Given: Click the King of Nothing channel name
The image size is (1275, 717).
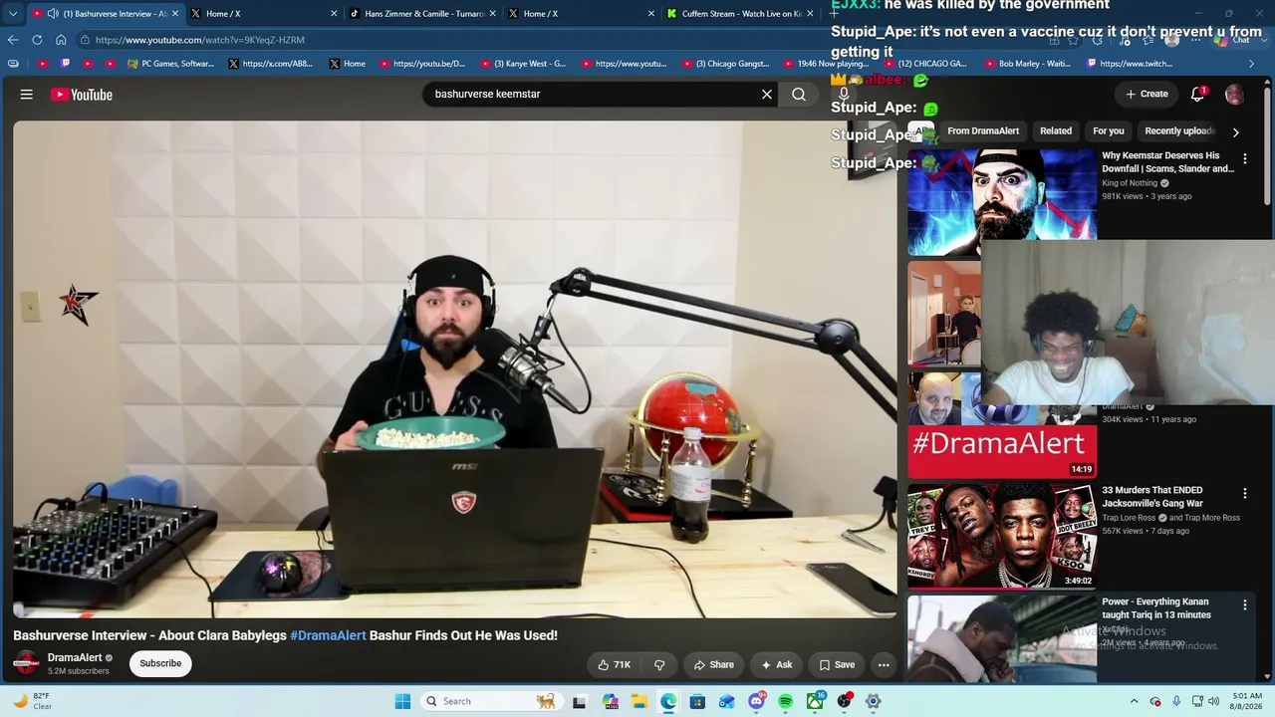Looking at the screenshot, I should 1130,183.
